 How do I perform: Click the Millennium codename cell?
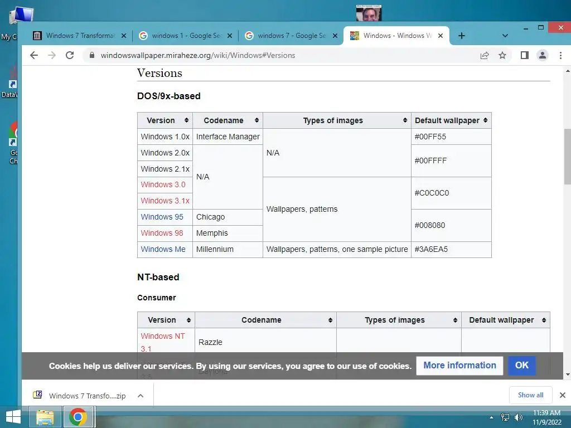[228, 249]
